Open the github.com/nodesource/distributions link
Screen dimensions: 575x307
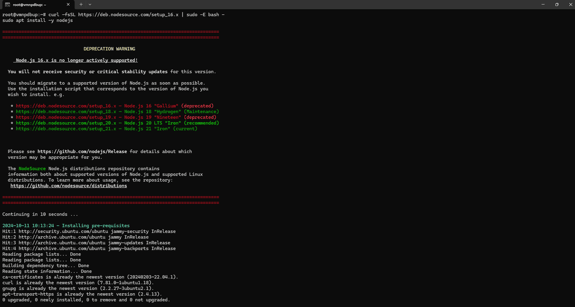(x=69, y=186)
